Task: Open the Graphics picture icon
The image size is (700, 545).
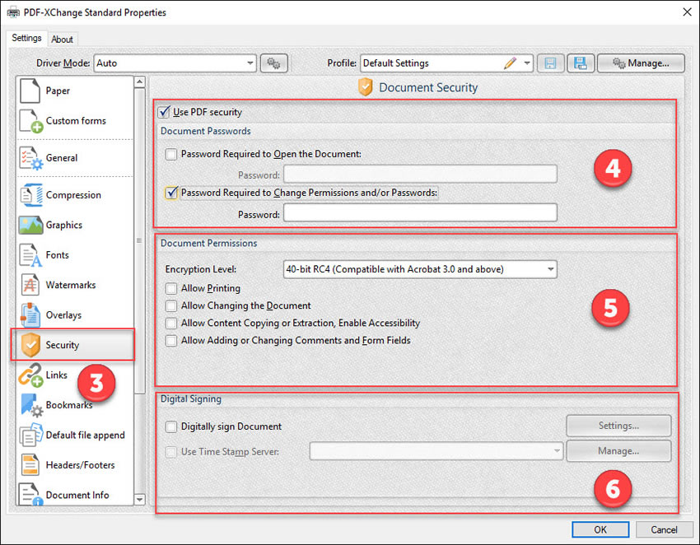Action: (x=30, y=225)
